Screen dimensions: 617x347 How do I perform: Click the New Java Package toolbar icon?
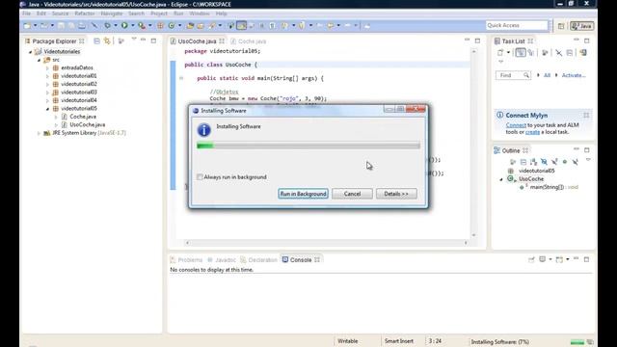click(160, 26)
